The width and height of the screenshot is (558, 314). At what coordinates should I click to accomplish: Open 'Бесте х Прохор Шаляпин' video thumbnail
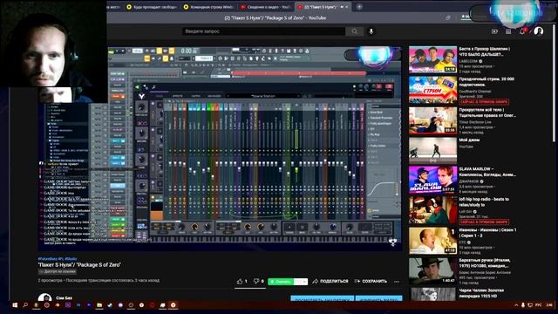coord(432,59)
